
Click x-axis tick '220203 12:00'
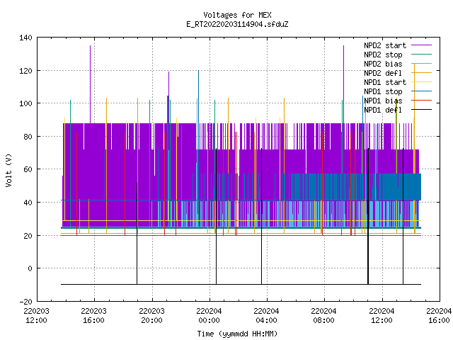pyautogui.click(x=36, y=316)
